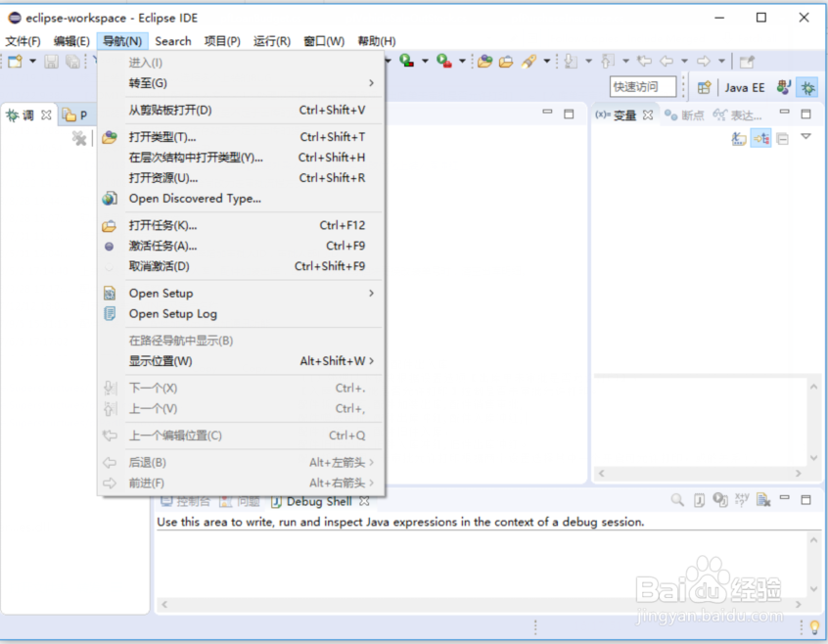Open the 文件(F) menu
The height and width of the screenshot is (644, 828).
[23, 41]
